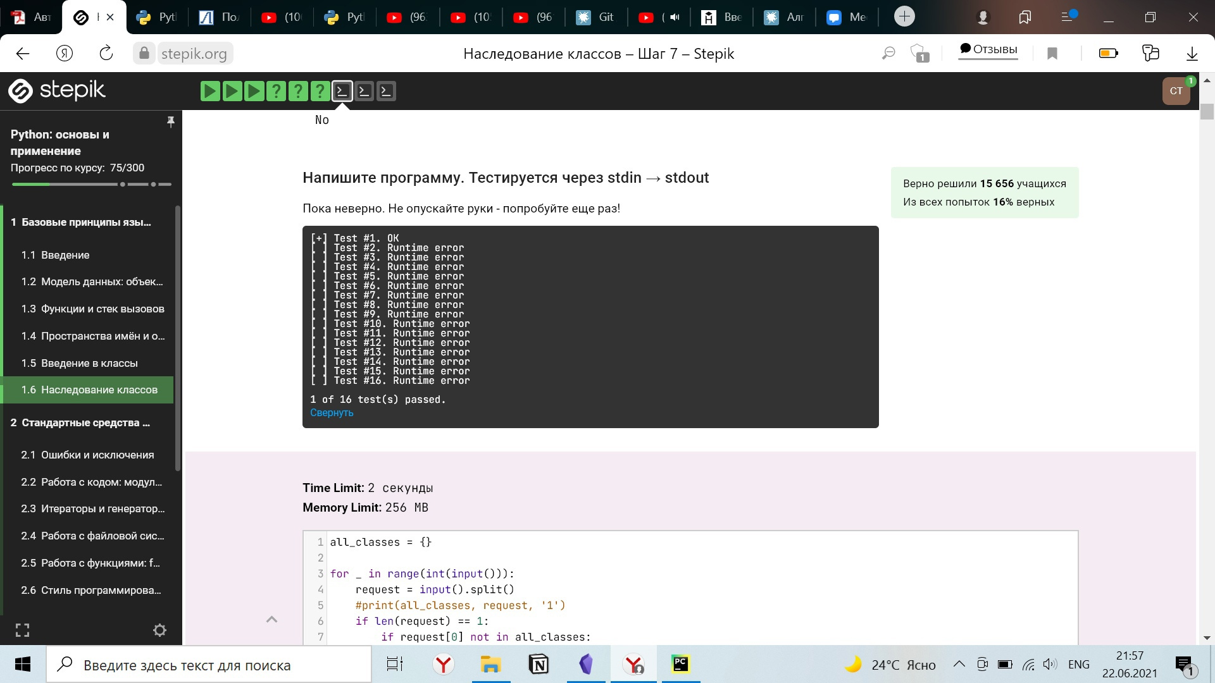
Task: Open Notion from the taskbar
Action: coord(538,664)
